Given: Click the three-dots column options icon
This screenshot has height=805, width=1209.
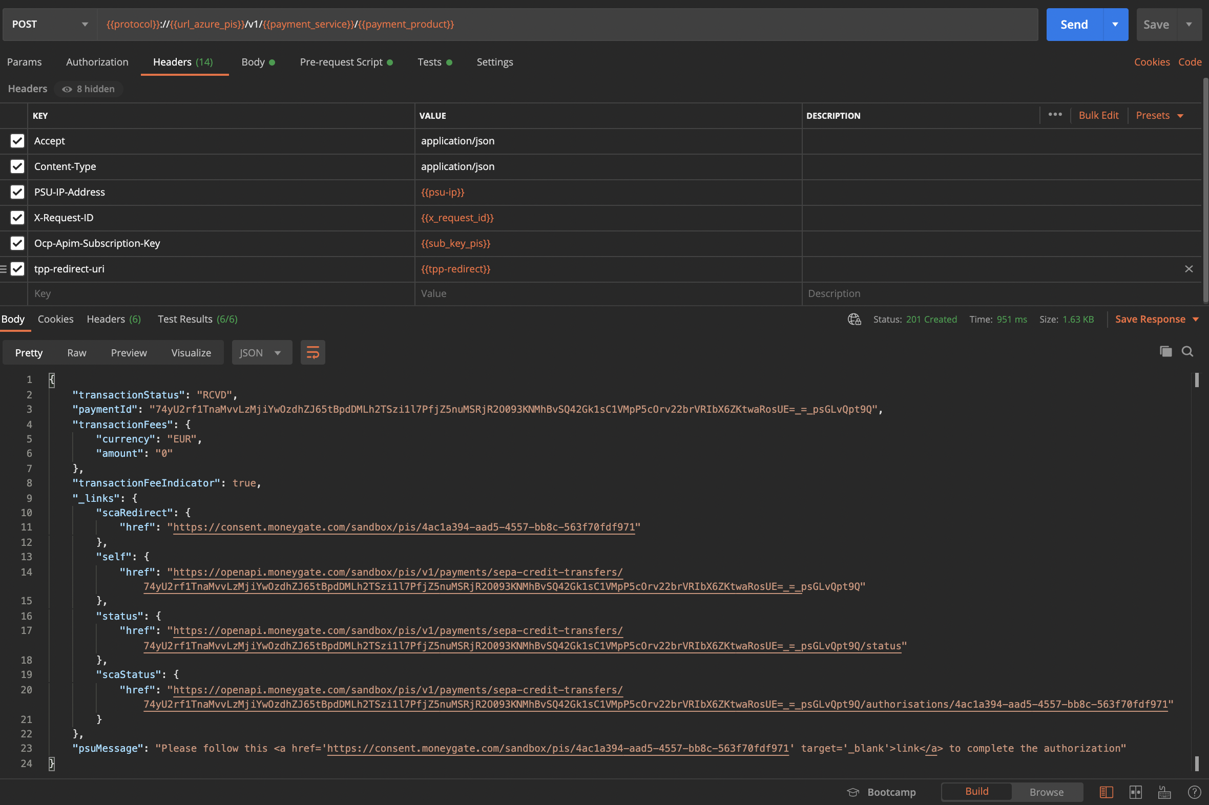Looking at the screenshot, I should tap(1054, 115).
